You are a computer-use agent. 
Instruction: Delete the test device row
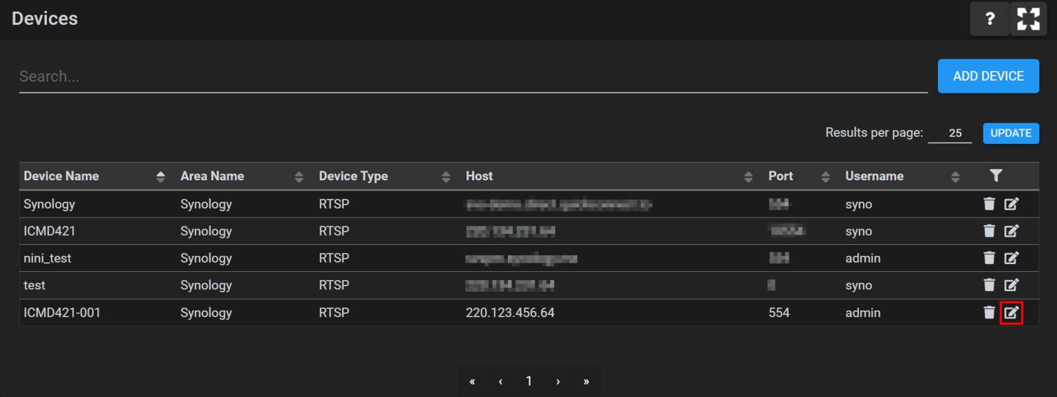989,285
